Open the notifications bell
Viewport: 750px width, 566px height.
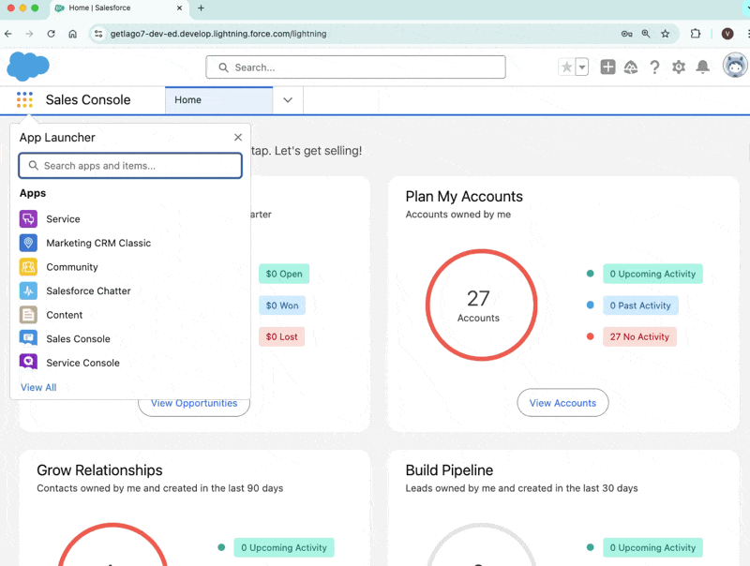point(702,67)
